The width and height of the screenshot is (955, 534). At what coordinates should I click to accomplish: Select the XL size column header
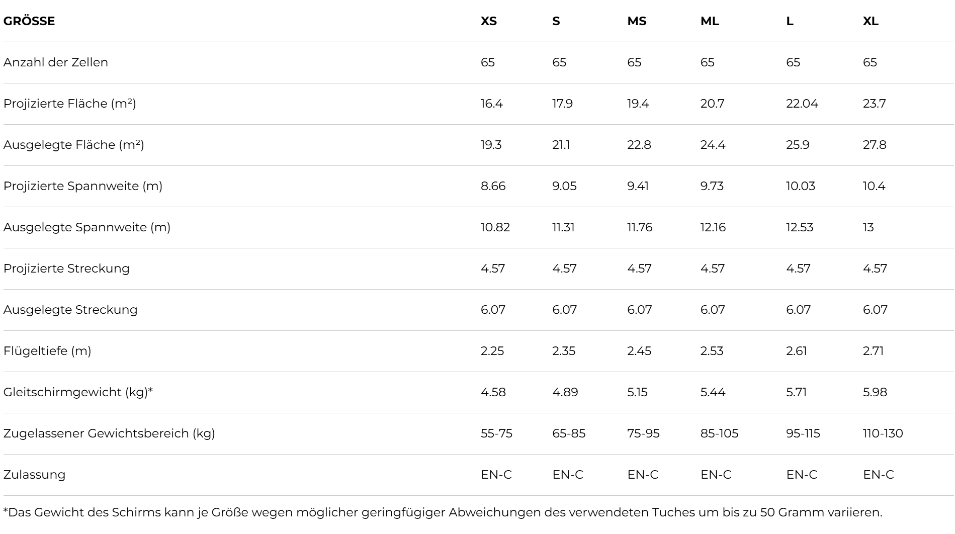coord(871,21)
